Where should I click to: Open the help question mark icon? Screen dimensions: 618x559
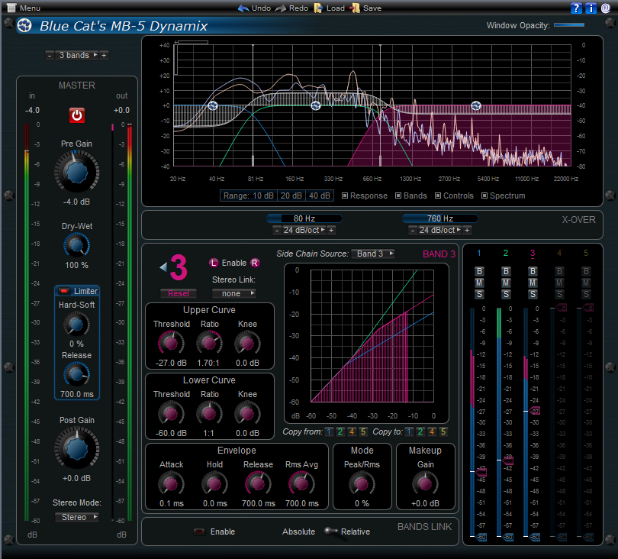point(576,8)
